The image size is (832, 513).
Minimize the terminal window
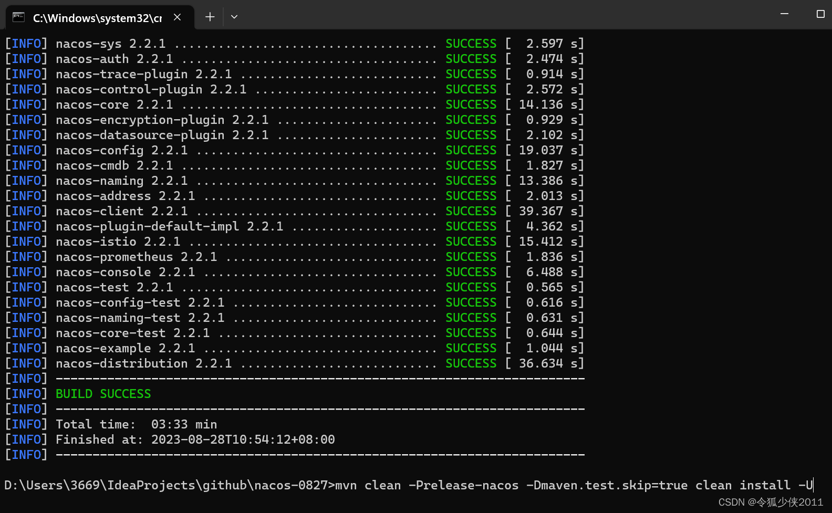click(784, 14)
